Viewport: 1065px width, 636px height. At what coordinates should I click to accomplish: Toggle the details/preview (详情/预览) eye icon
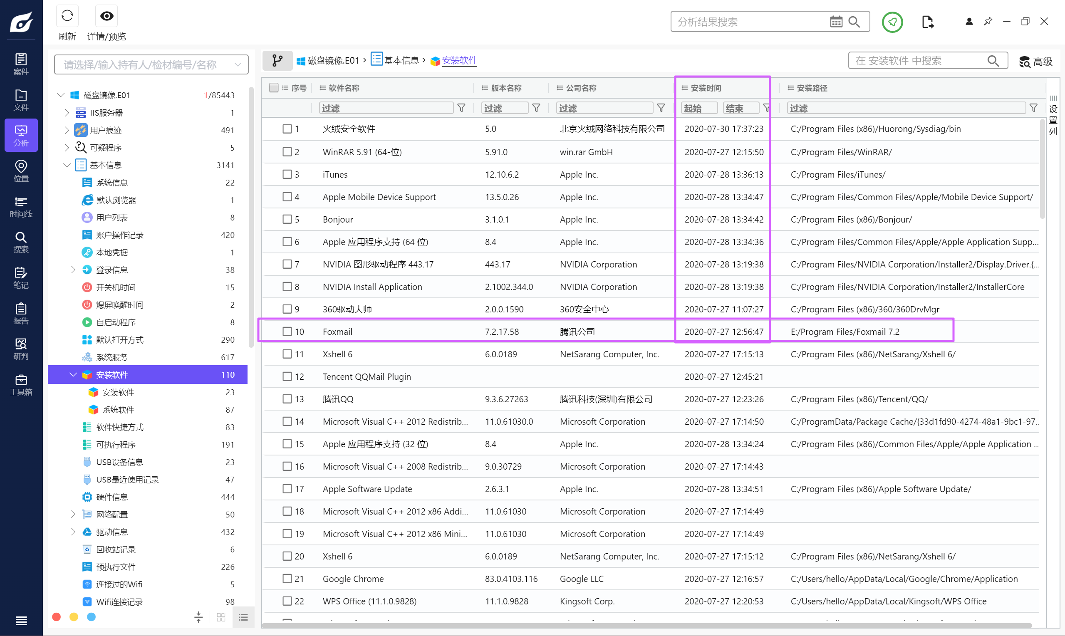click(106, 16)
